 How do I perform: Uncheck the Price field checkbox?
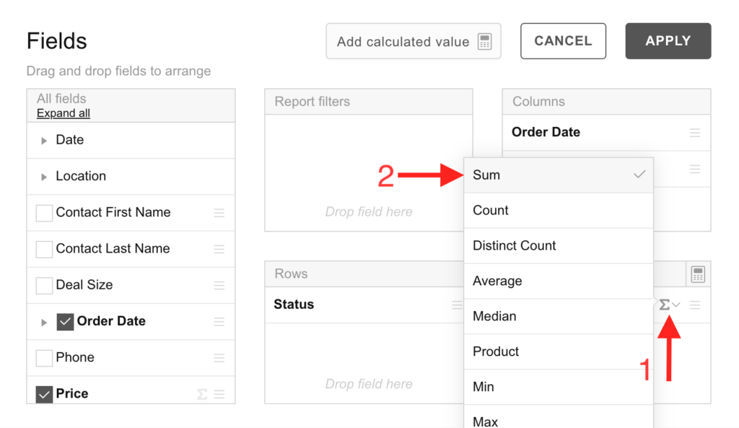[43, 393]
